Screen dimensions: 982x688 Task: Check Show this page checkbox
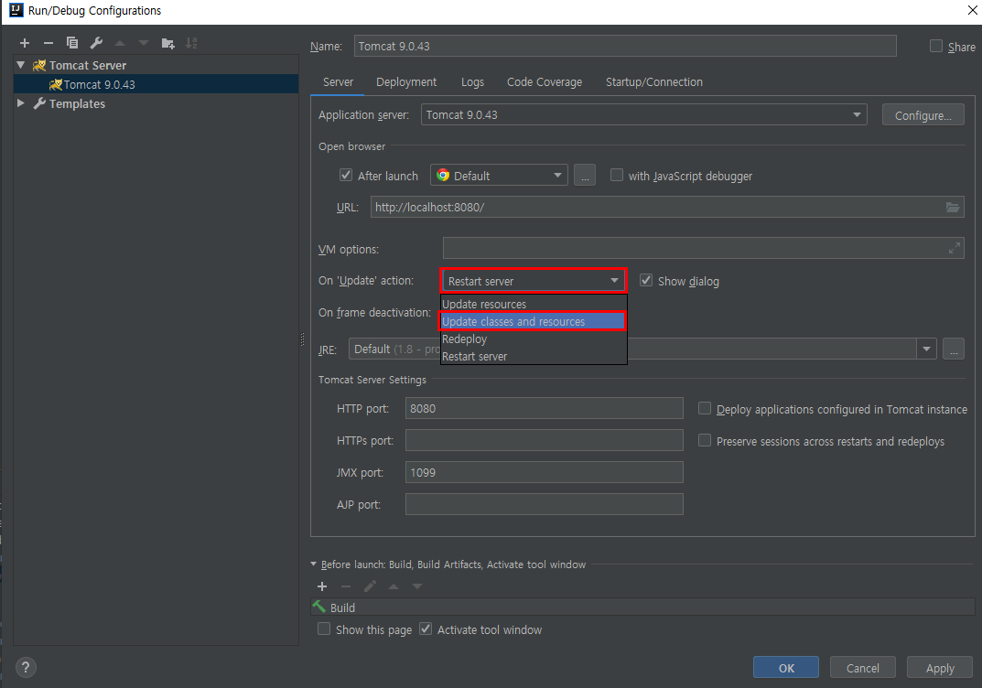[324, 629]
